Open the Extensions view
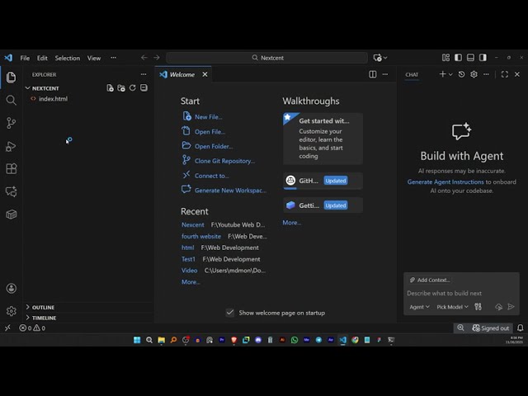 [11, 168]
